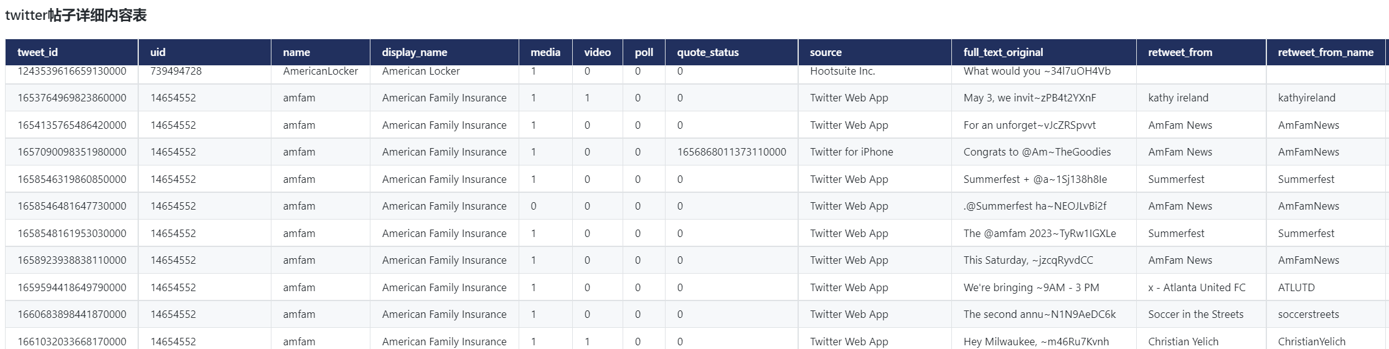Click the retweet_from_name column header
The height and width of the screenshot is (349, 1389).
(x=1325, y=52)
